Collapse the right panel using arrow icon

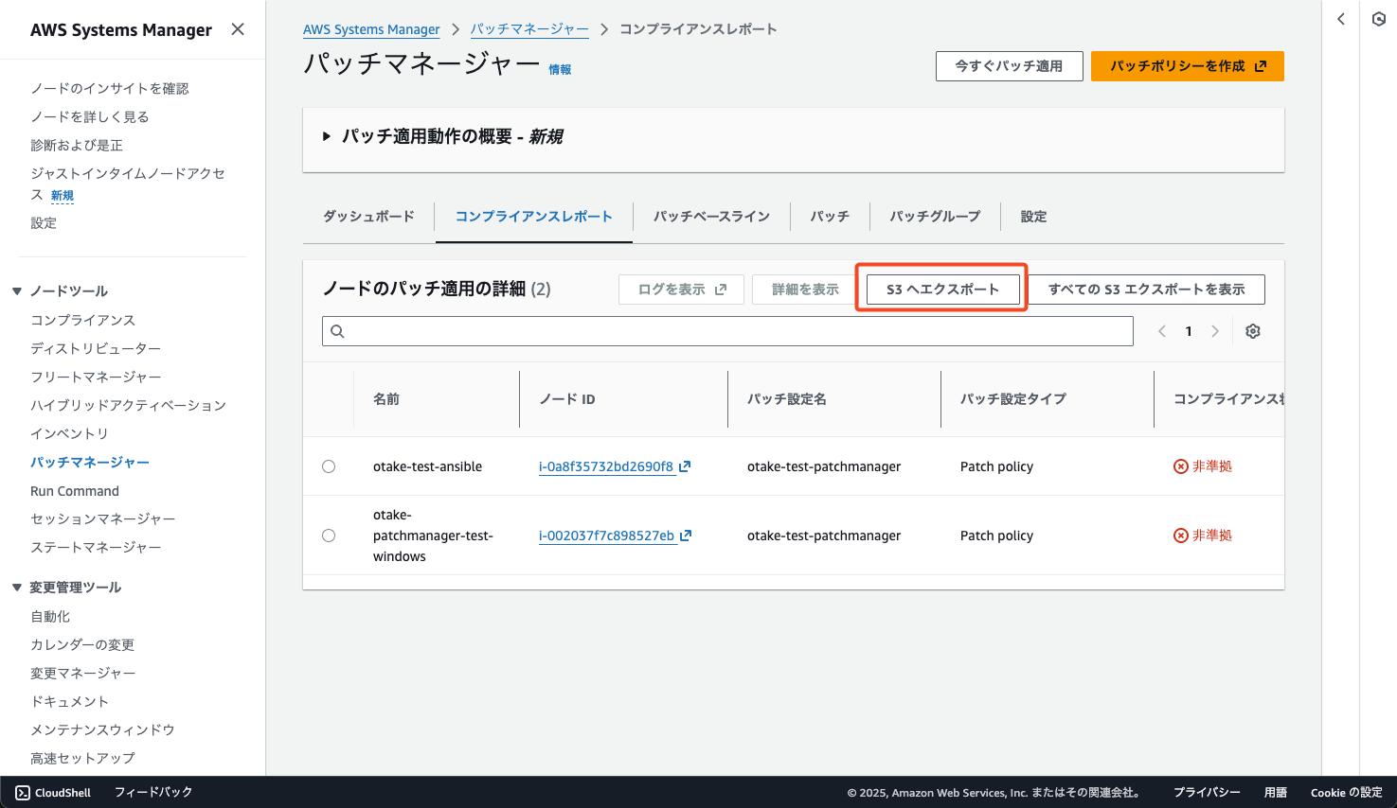coord(1340,19)
